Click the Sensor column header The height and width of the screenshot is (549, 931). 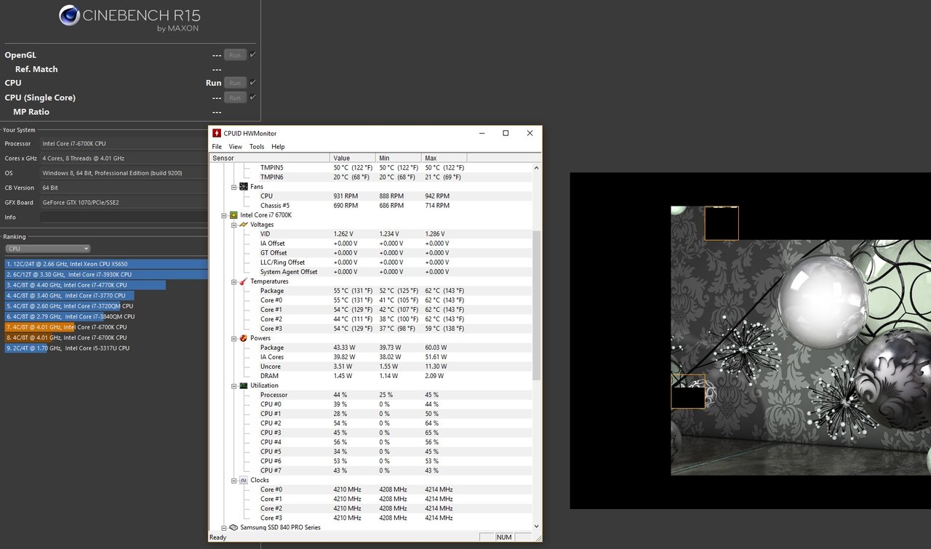click(x=270, y=158)
